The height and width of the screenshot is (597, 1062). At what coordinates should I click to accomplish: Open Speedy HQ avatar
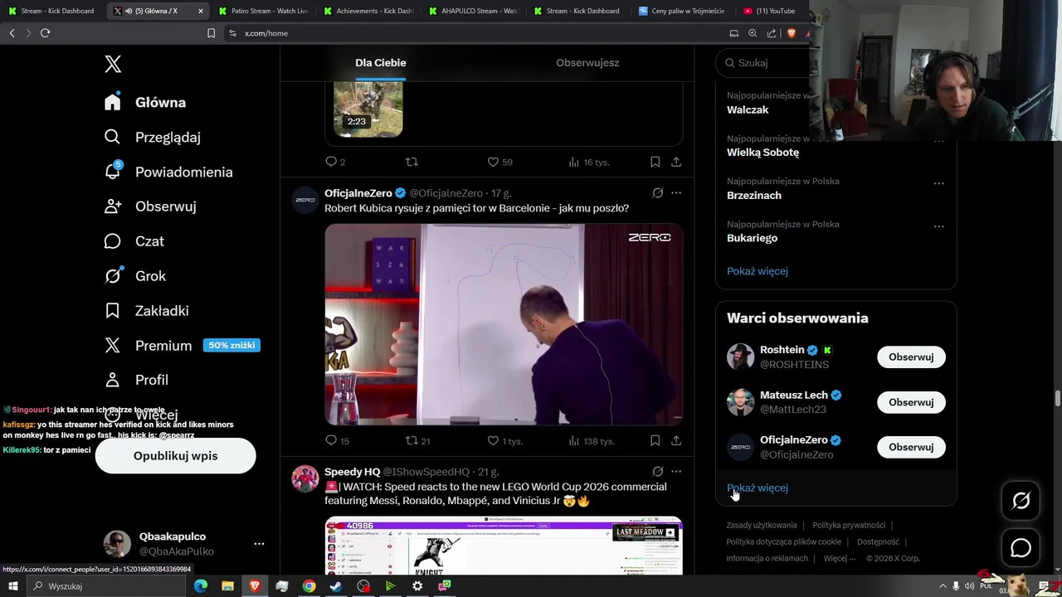click(305, 478)
